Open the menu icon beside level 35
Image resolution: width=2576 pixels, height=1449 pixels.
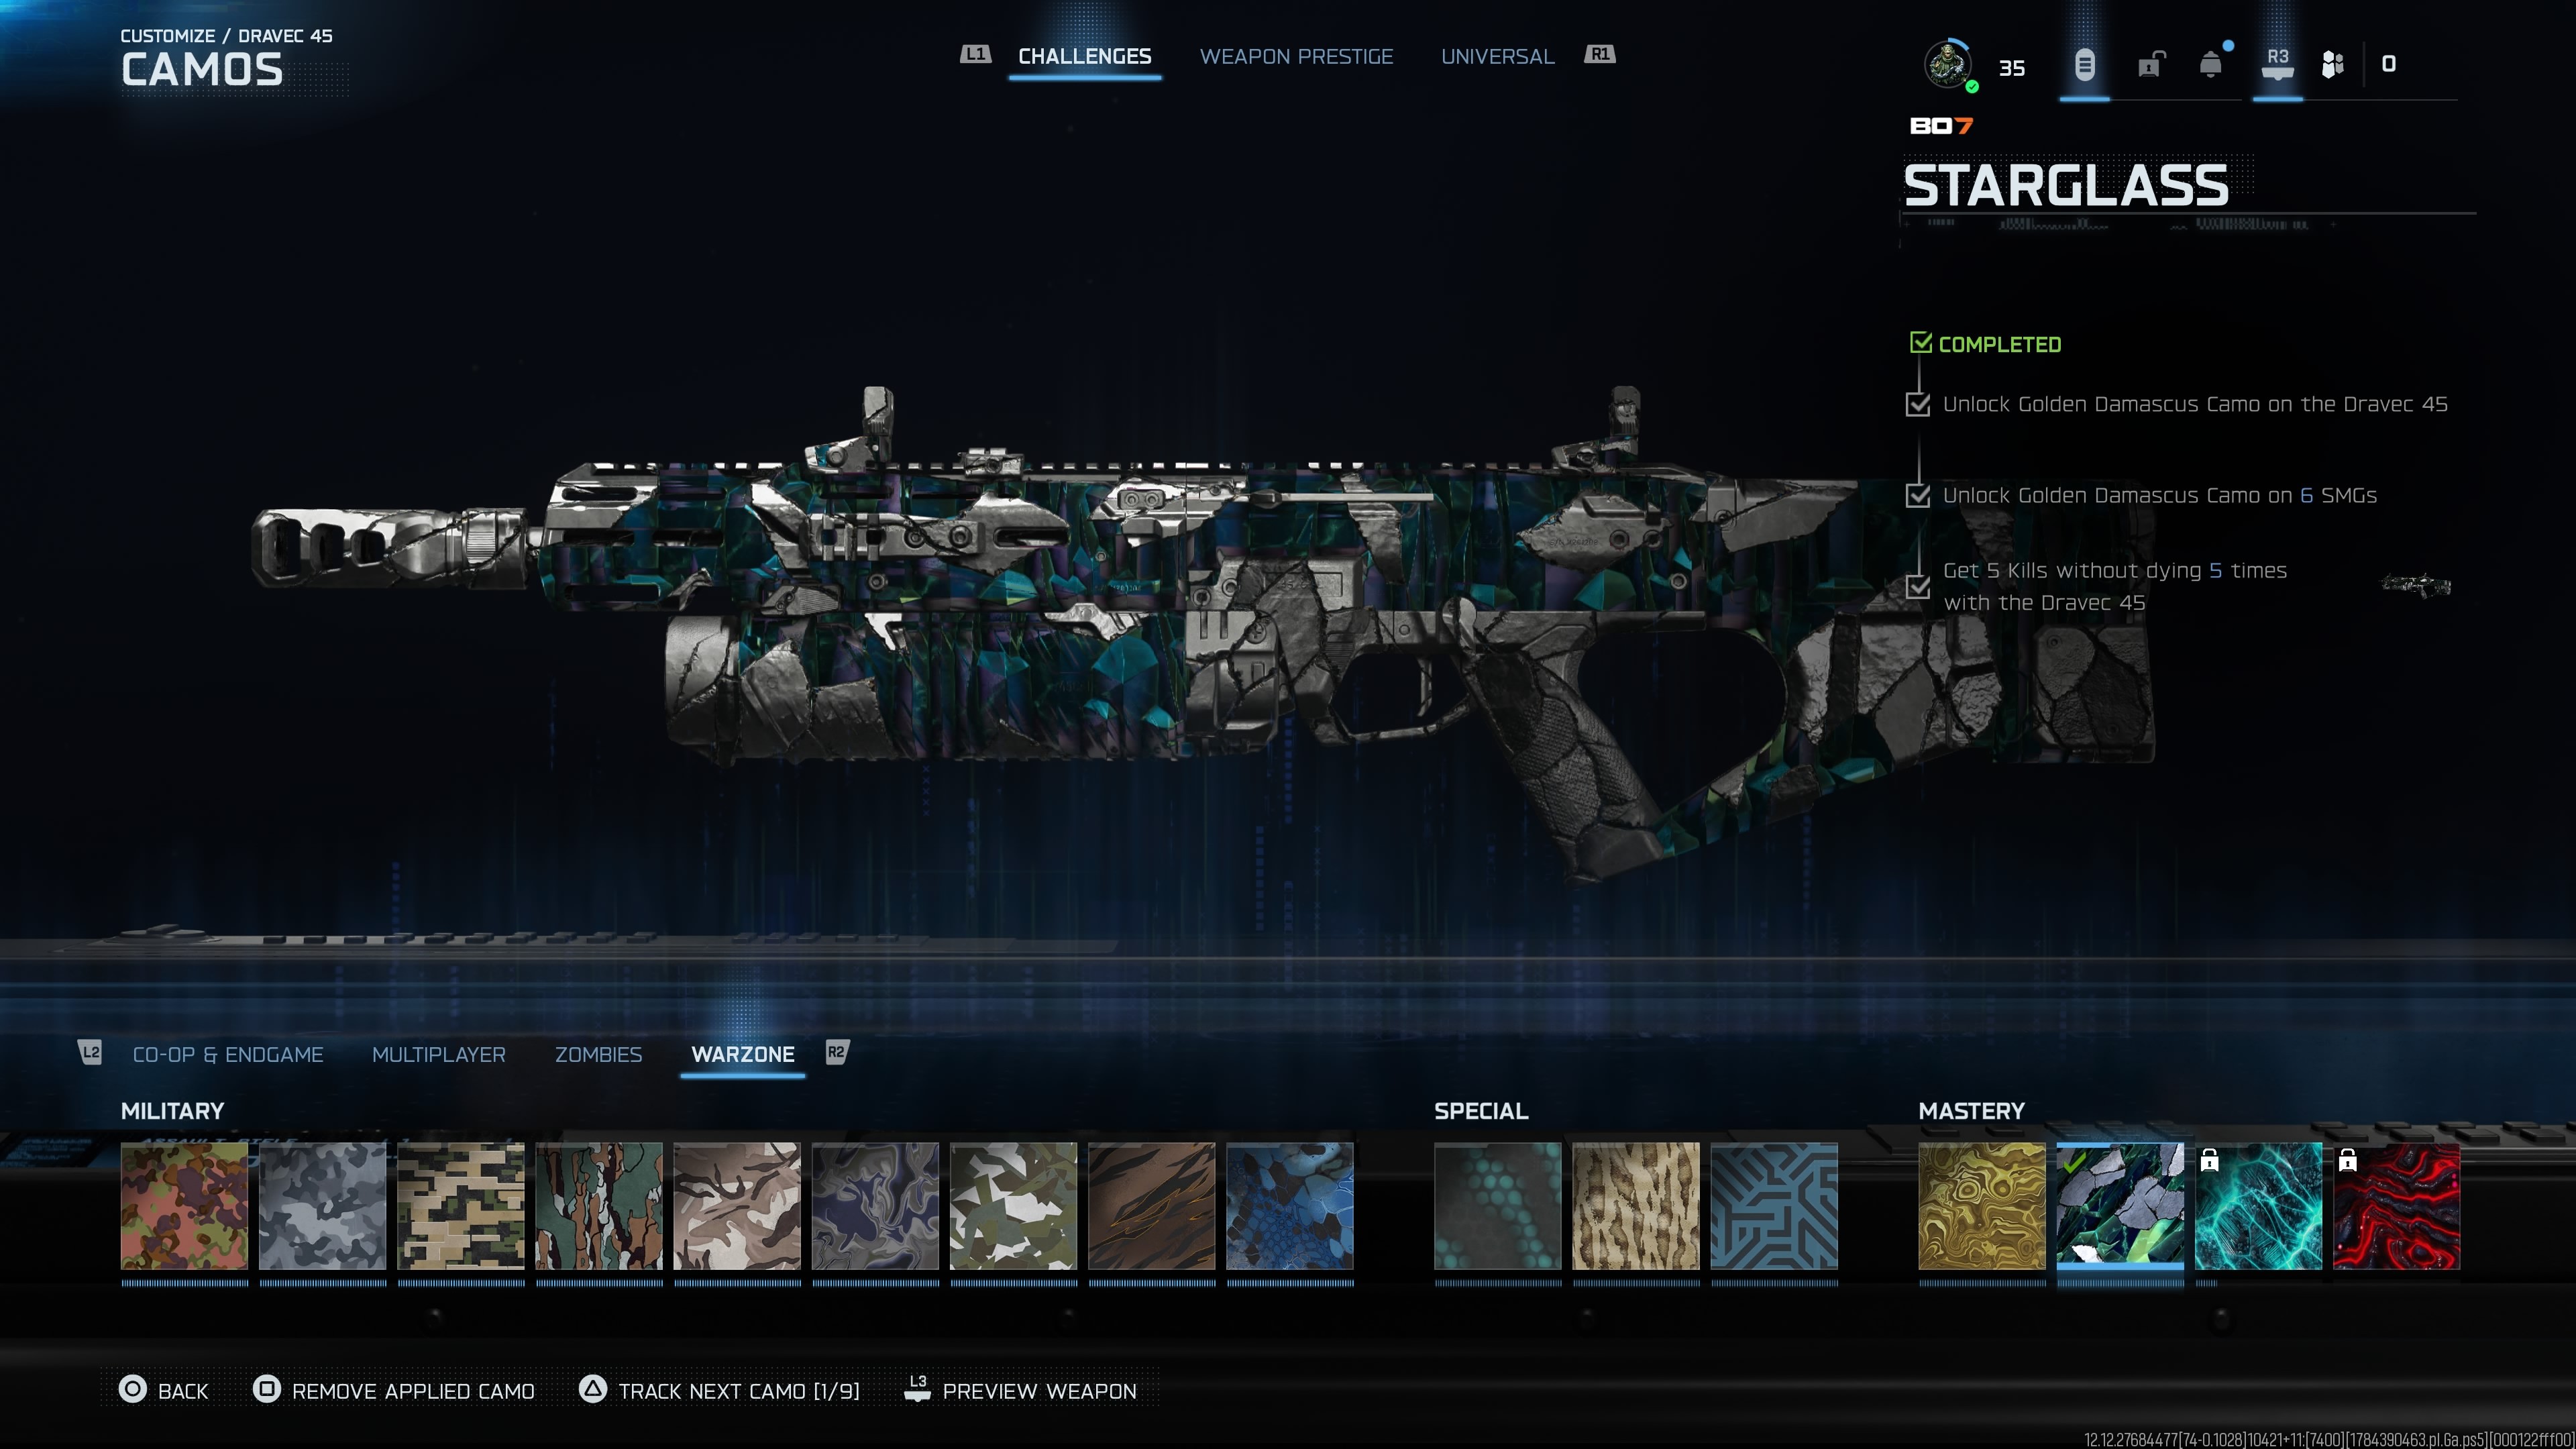pyautogui.click(x=2084, y=65)
